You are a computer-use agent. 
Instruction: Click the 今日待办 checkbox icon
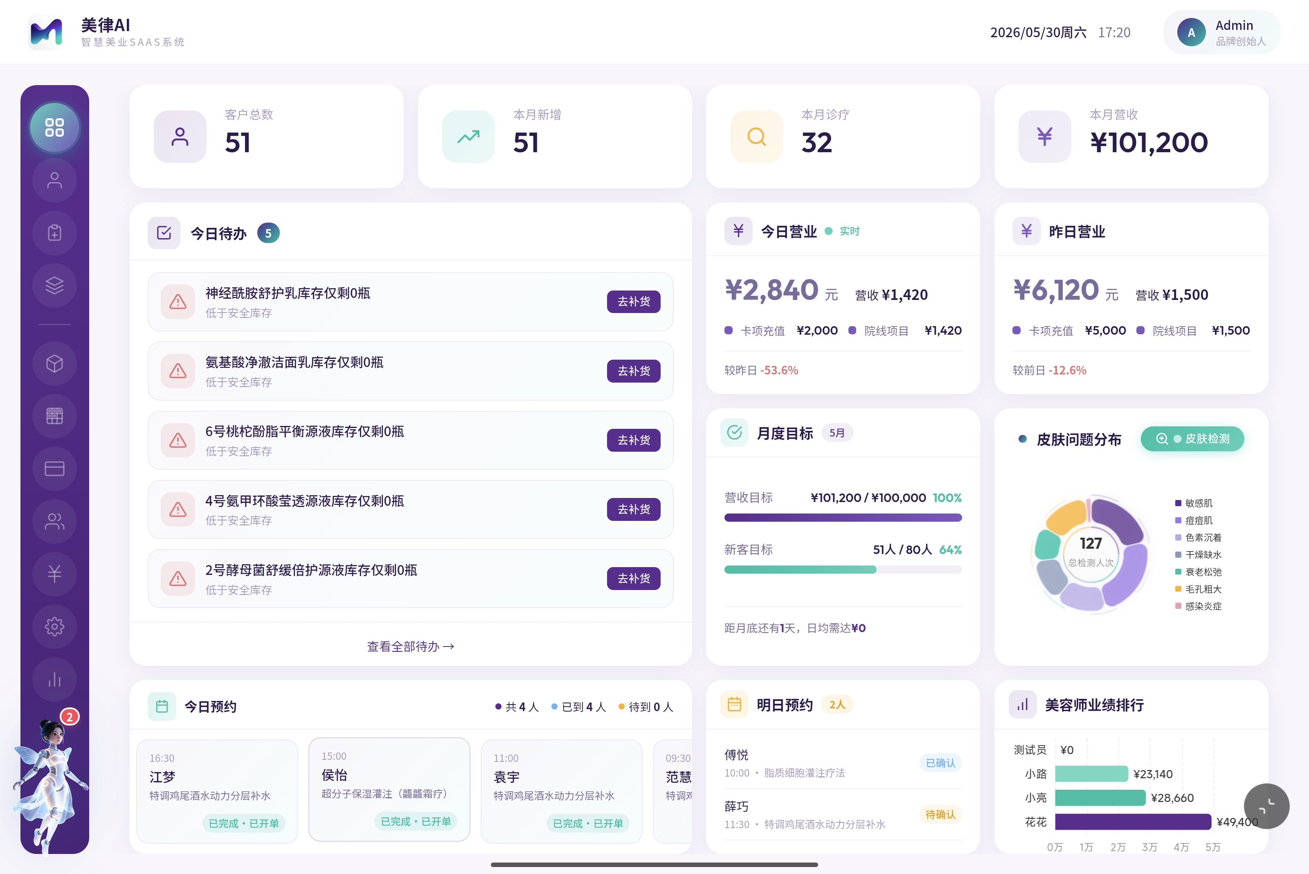tap(164, 232)
